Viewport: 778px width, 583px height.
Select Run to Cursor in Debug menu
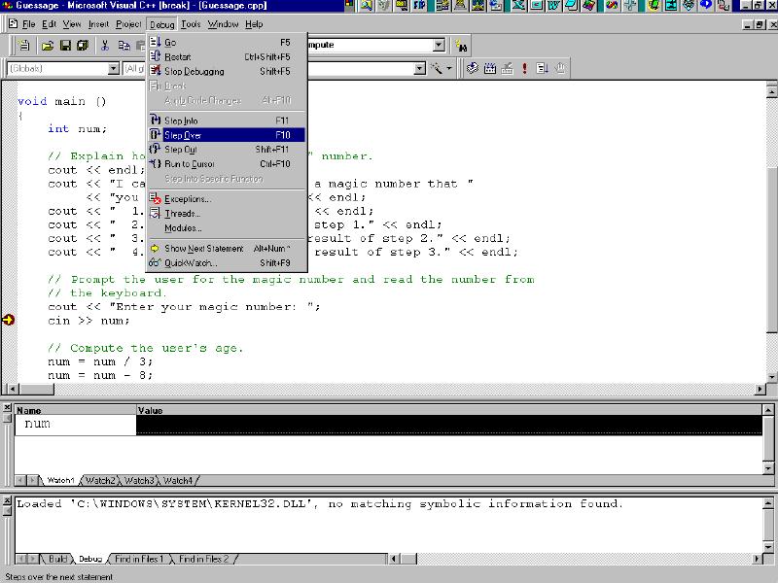coord(227,163)
